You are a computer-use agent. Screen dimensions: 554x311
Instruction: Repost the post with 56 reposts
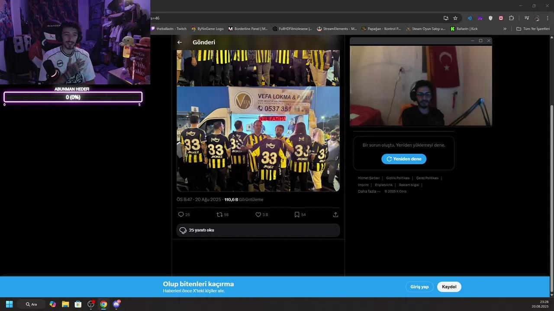tap(222, 214)
